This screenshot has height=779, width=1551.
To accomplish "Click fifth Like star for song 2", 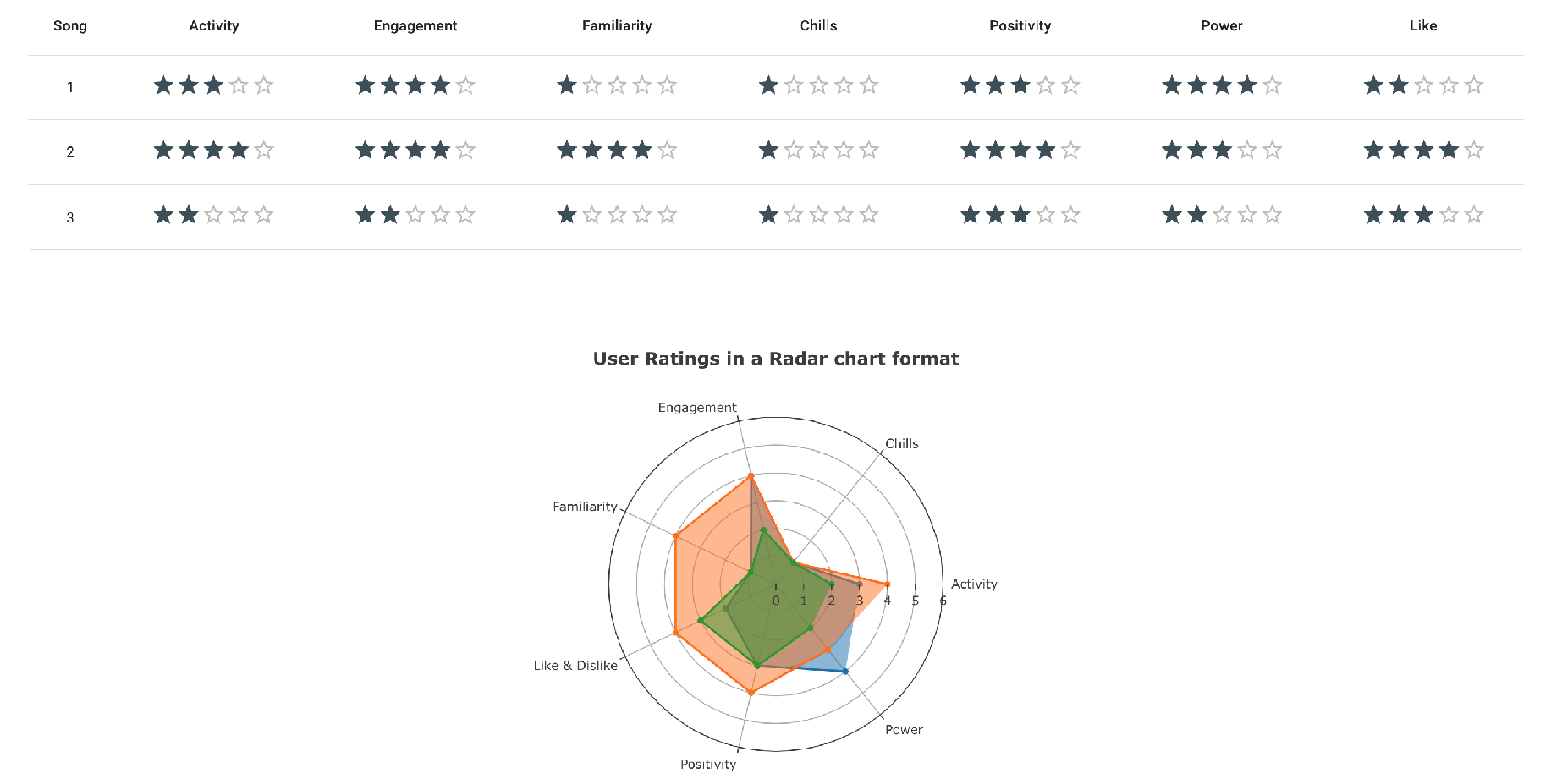I will point(1474,150).
